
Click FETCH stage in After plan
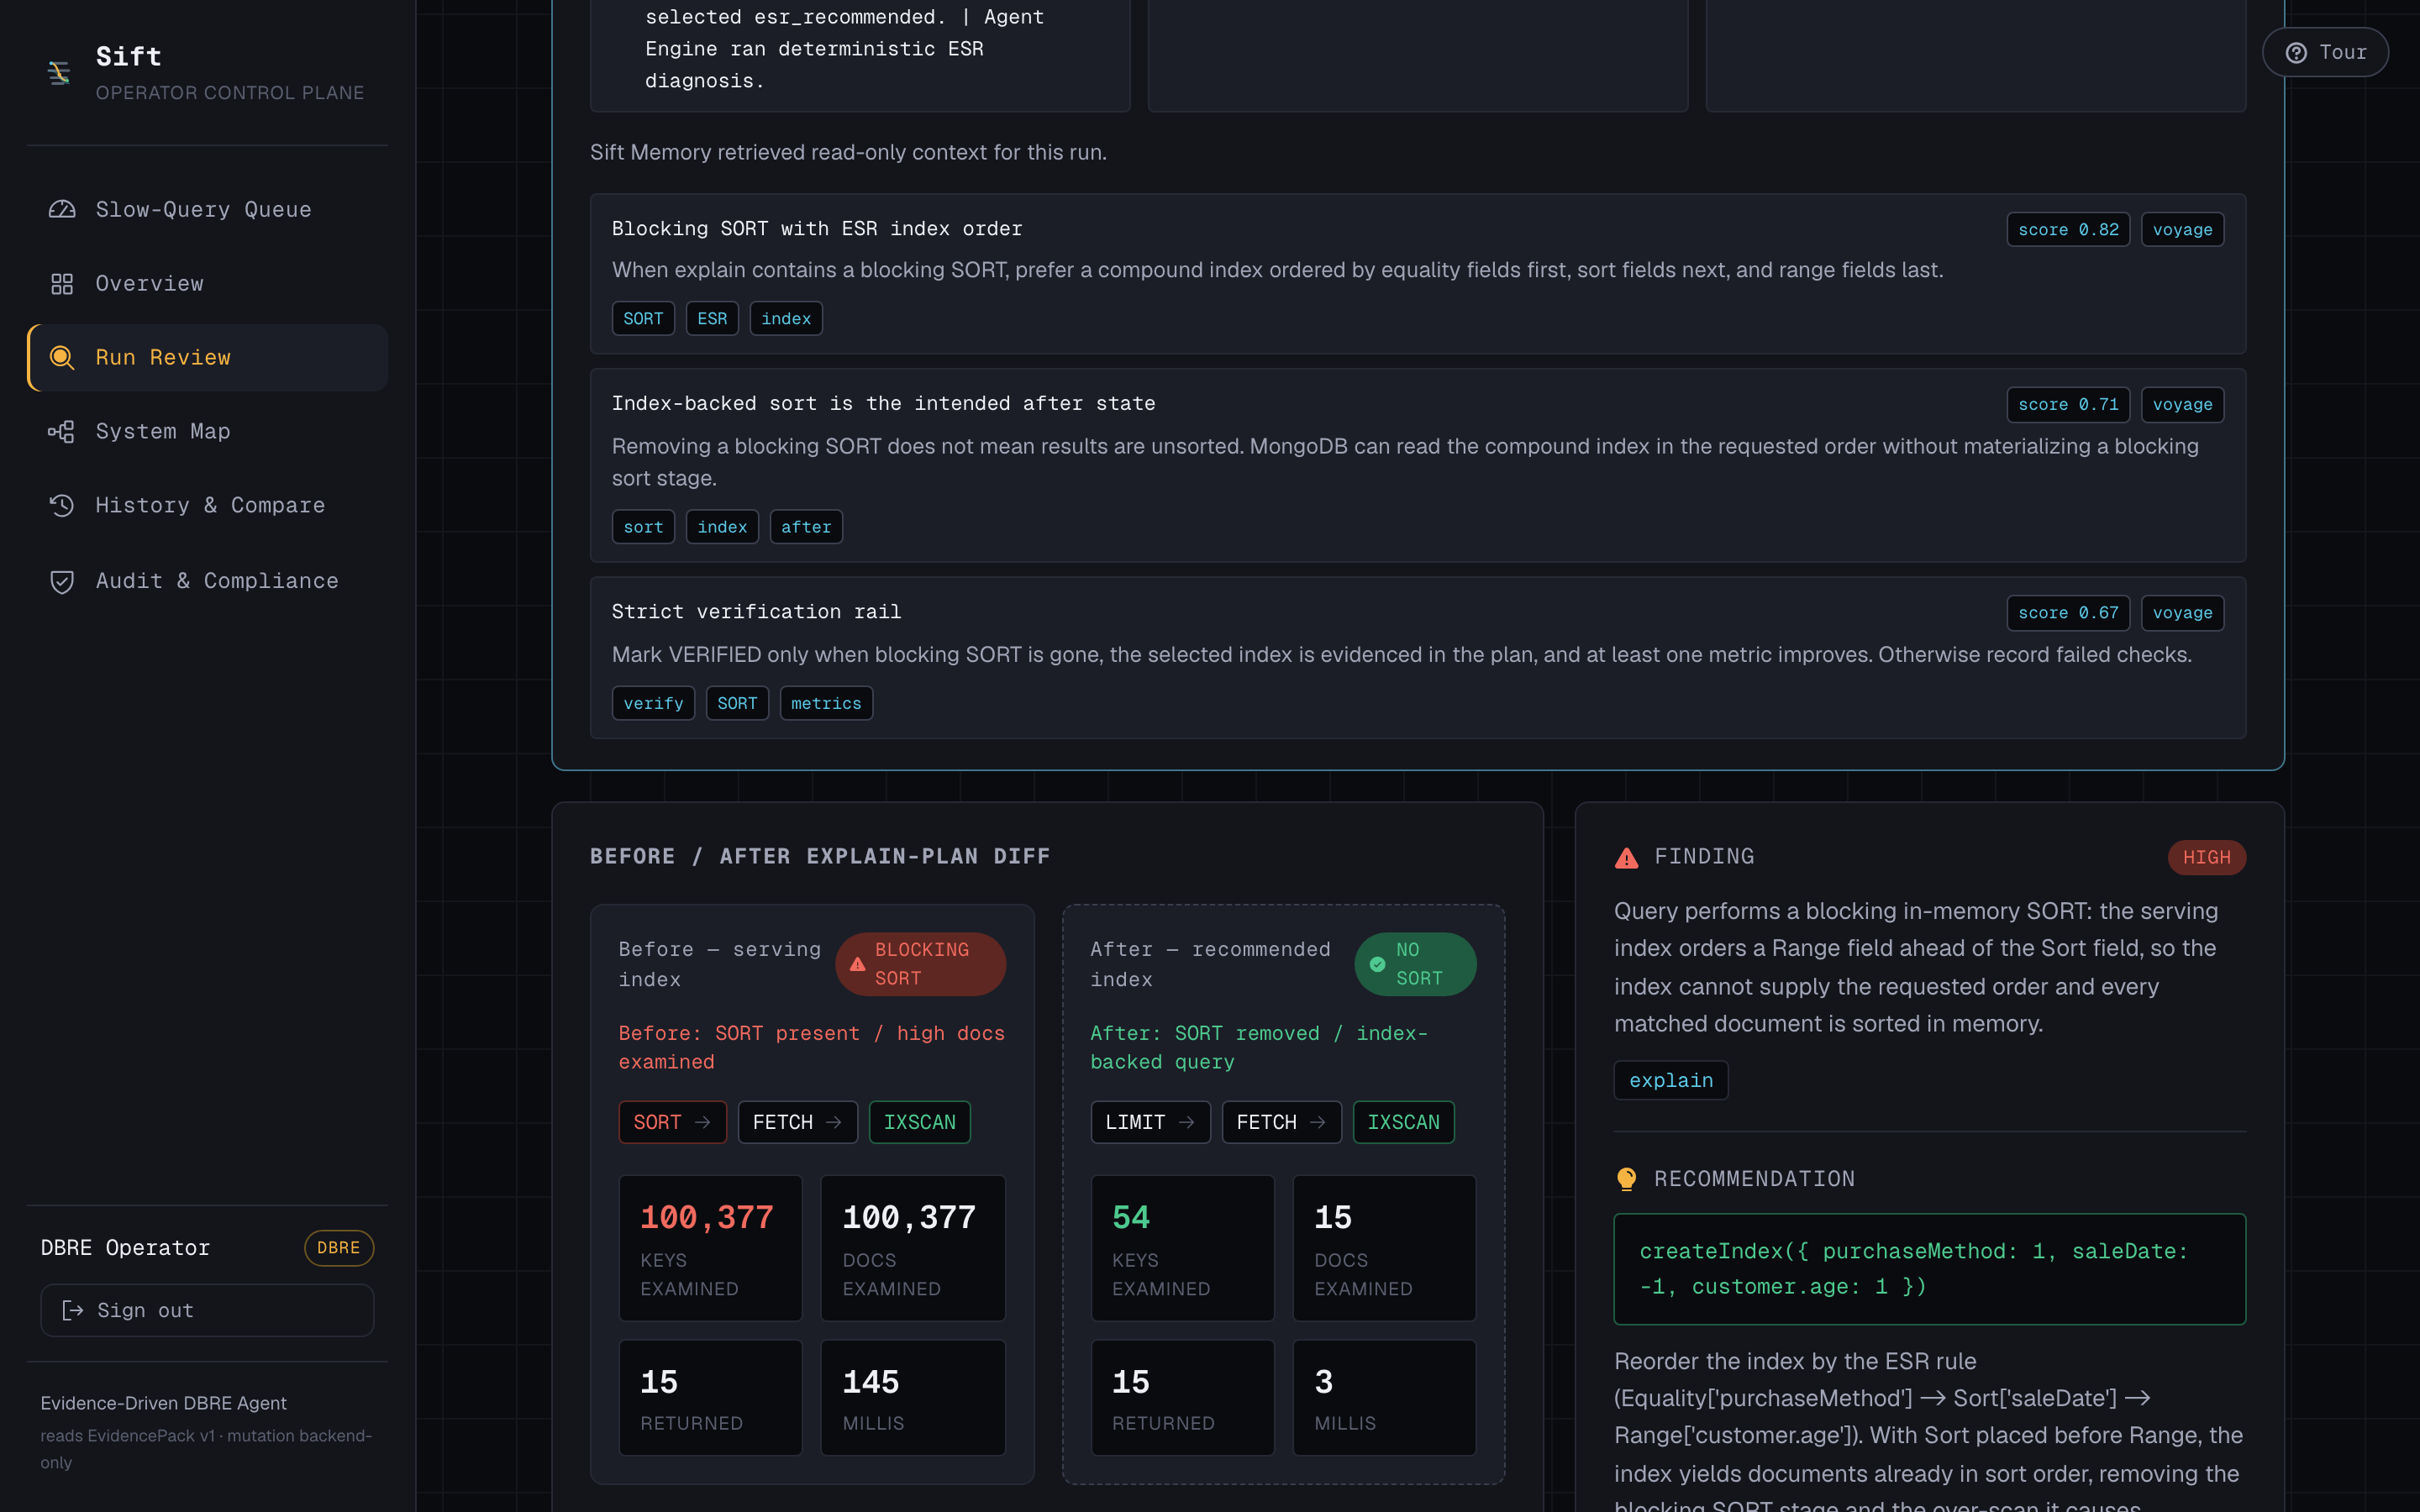(1281, 1122)
